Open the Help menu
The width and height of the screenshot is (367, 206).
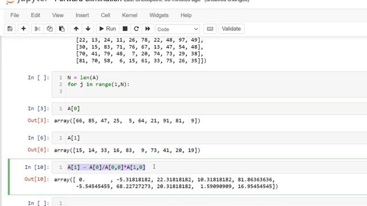[x=186, y=15]
